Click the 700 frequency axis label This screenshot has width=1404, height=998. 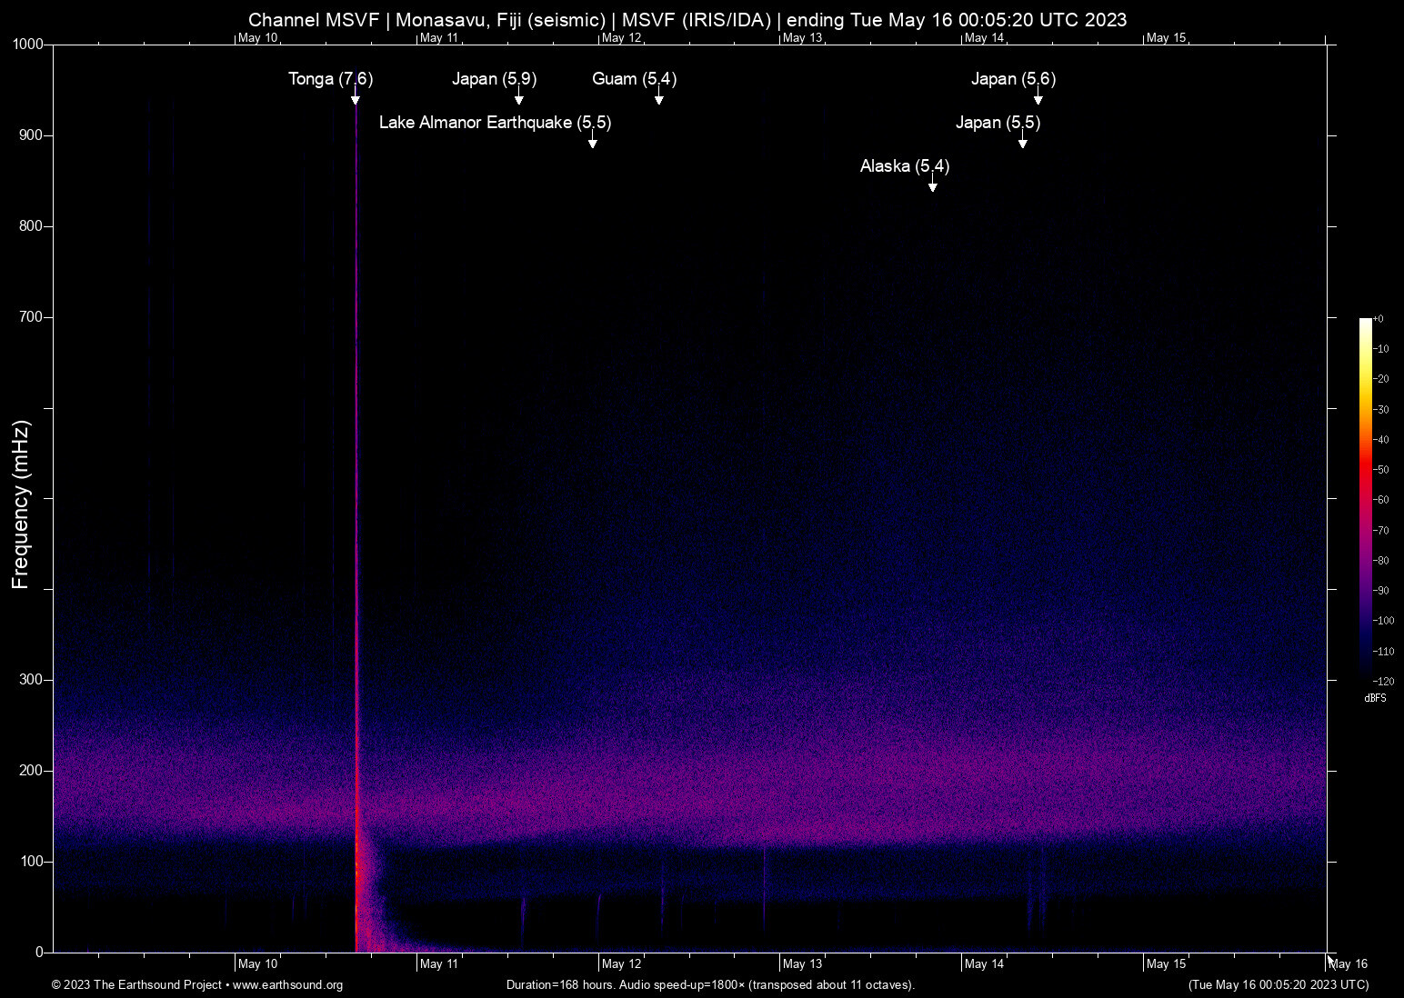(32, 317)
